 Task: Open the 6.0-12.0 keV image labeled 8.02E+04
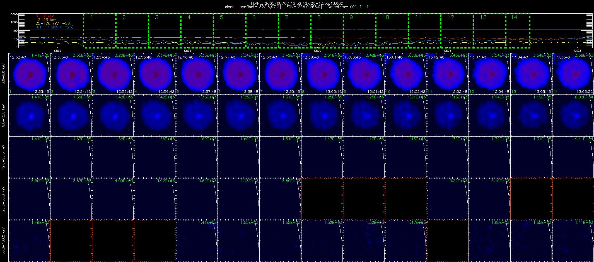(x=573, y=115)
